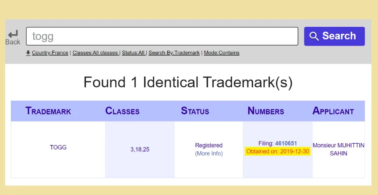The width and height of the screenshot is (378, 195).
Task: Click applicant Monsieur MUHITTIN SAHIN
Action: (338, 149)
